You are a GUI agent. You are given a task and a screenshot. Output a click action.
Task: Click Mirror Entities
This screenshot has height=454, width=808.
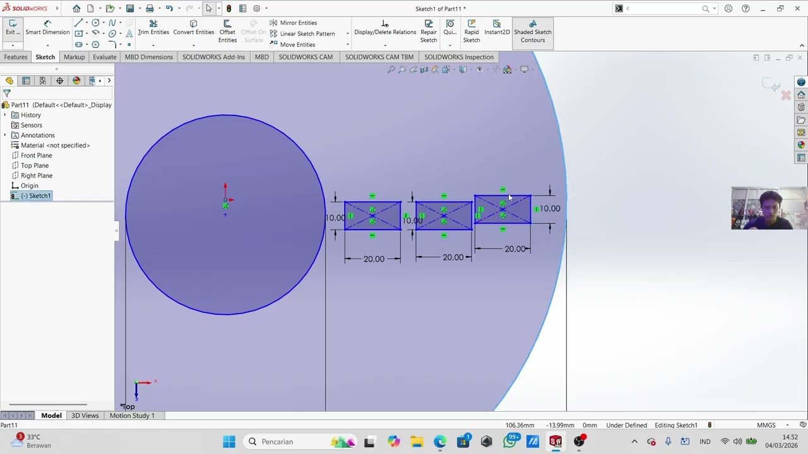[293, 23]
